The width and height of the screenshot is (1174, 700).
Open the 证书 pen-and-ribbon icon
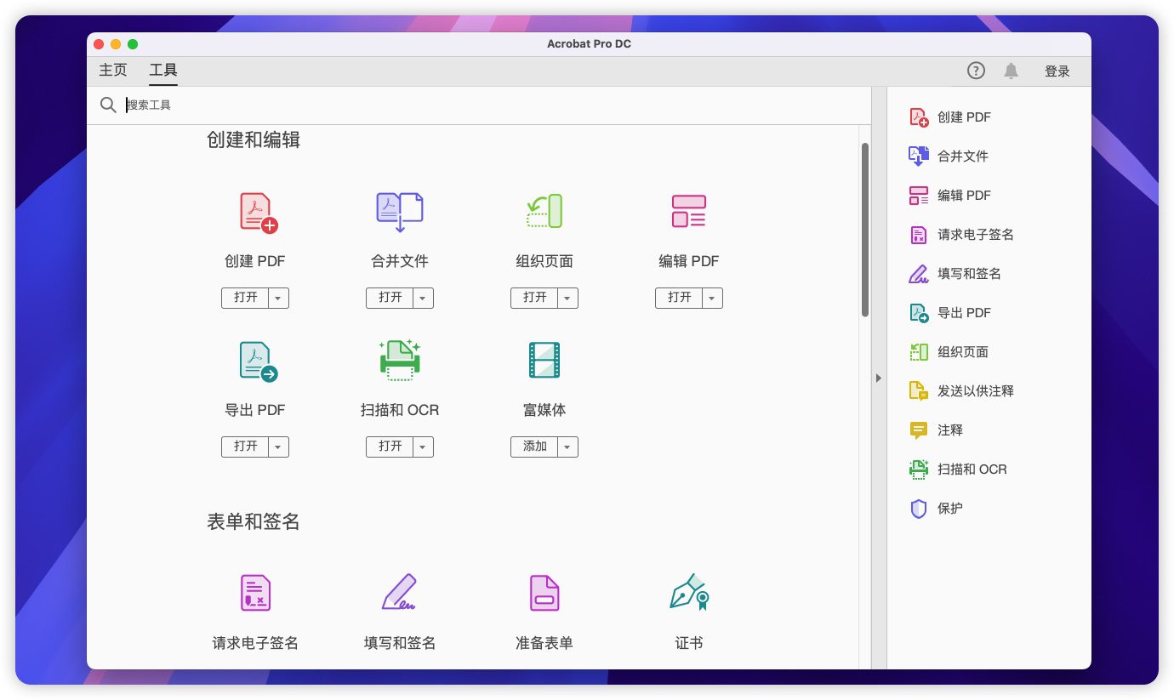click(689, 592)
